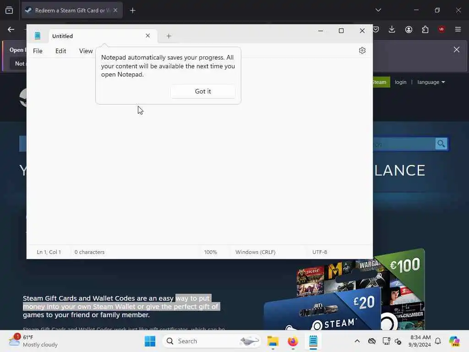Click the muted volume tray icon
Viewport: 469px width, 352px height.
(x=398, y=341)
